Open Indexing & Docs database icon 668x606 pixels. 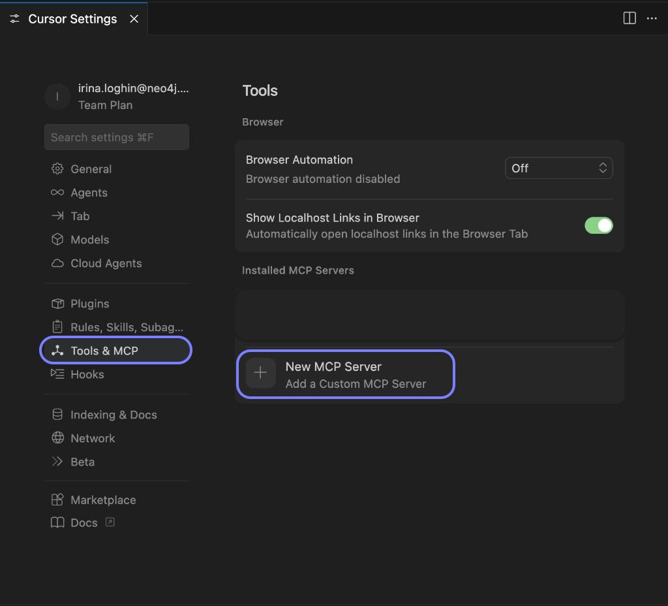pyautogui.click(x=57, y=414)
